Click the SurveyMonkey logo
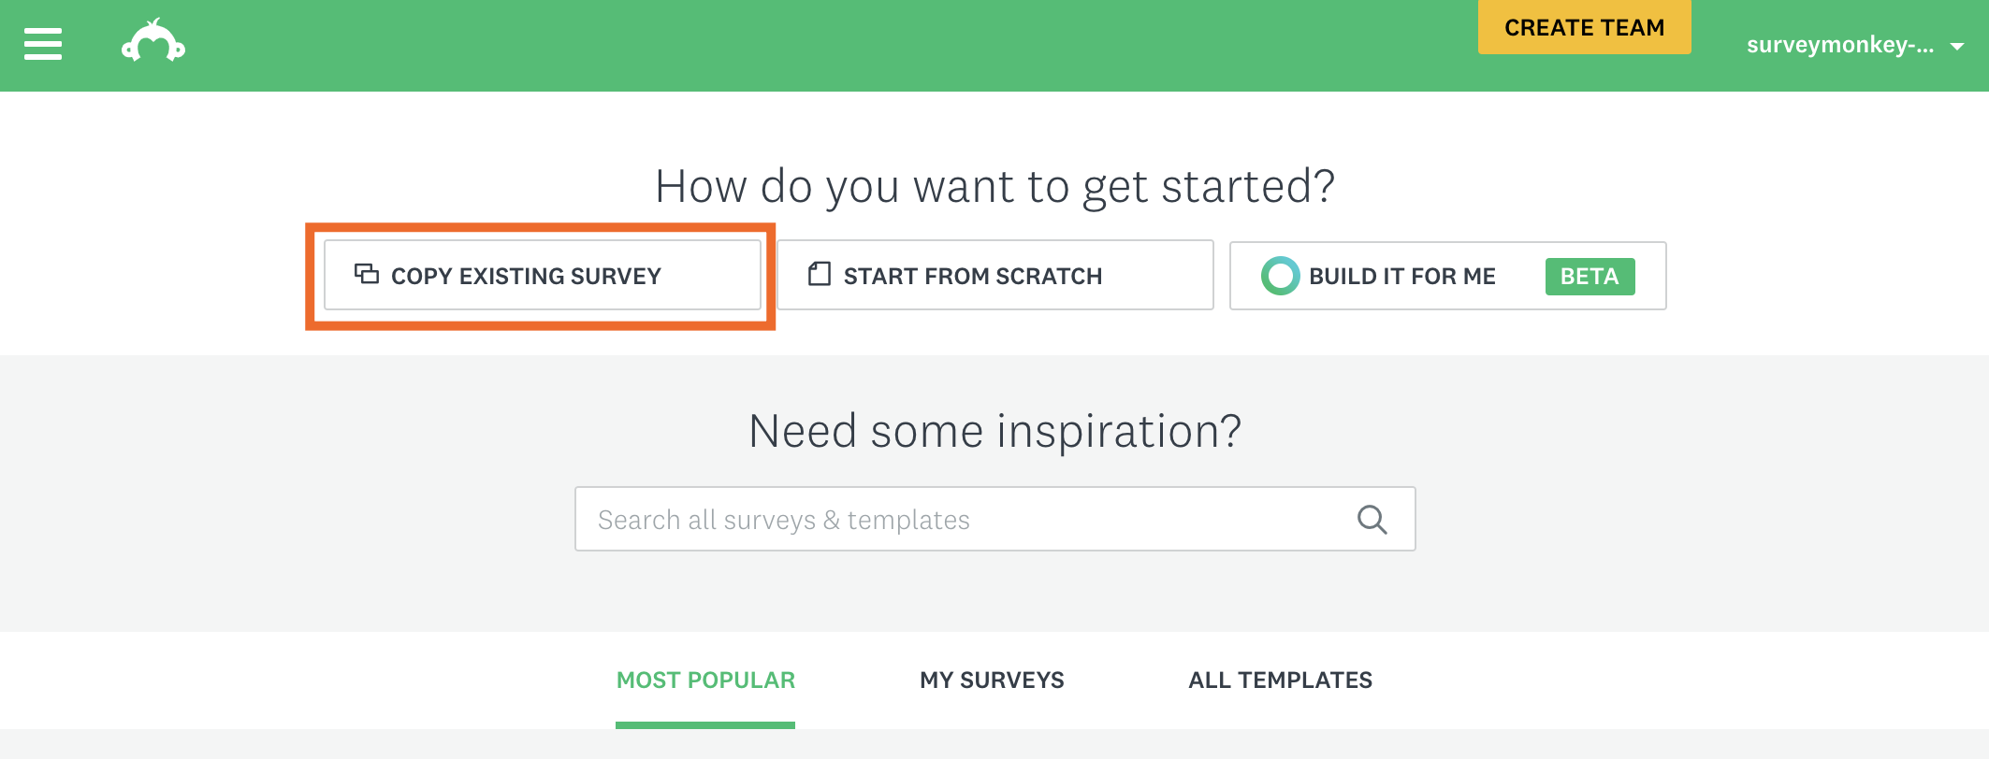Viewport: 1989px width, 759px height. pyautogui.click(x=153, y=41)
